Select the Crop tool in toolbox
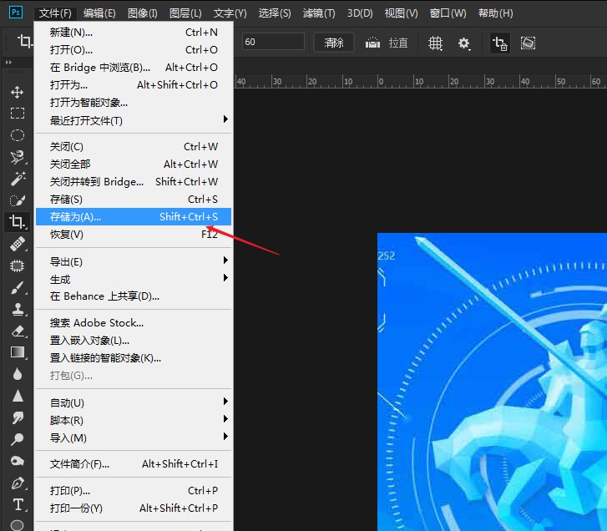This screenshot has width=607, height=531. [x=17, y=222]
